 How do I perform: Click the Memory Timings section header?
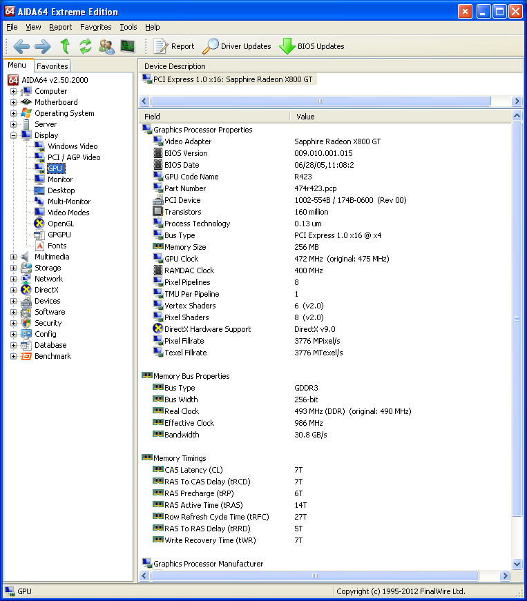[x=180, y=458]
